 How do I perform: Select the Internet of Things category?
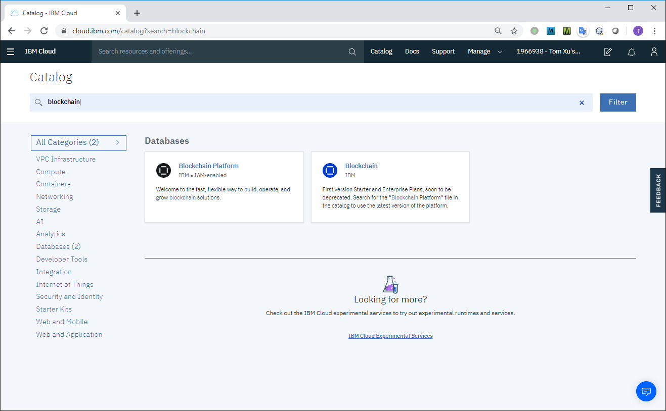tap(65, 284)
